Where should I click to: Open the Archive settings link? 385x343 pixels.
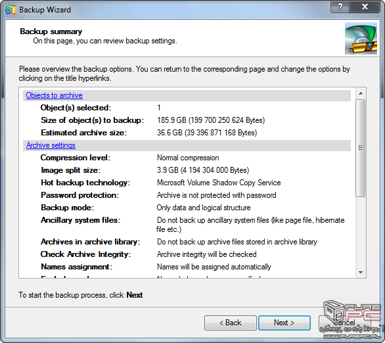click(51, 145)
